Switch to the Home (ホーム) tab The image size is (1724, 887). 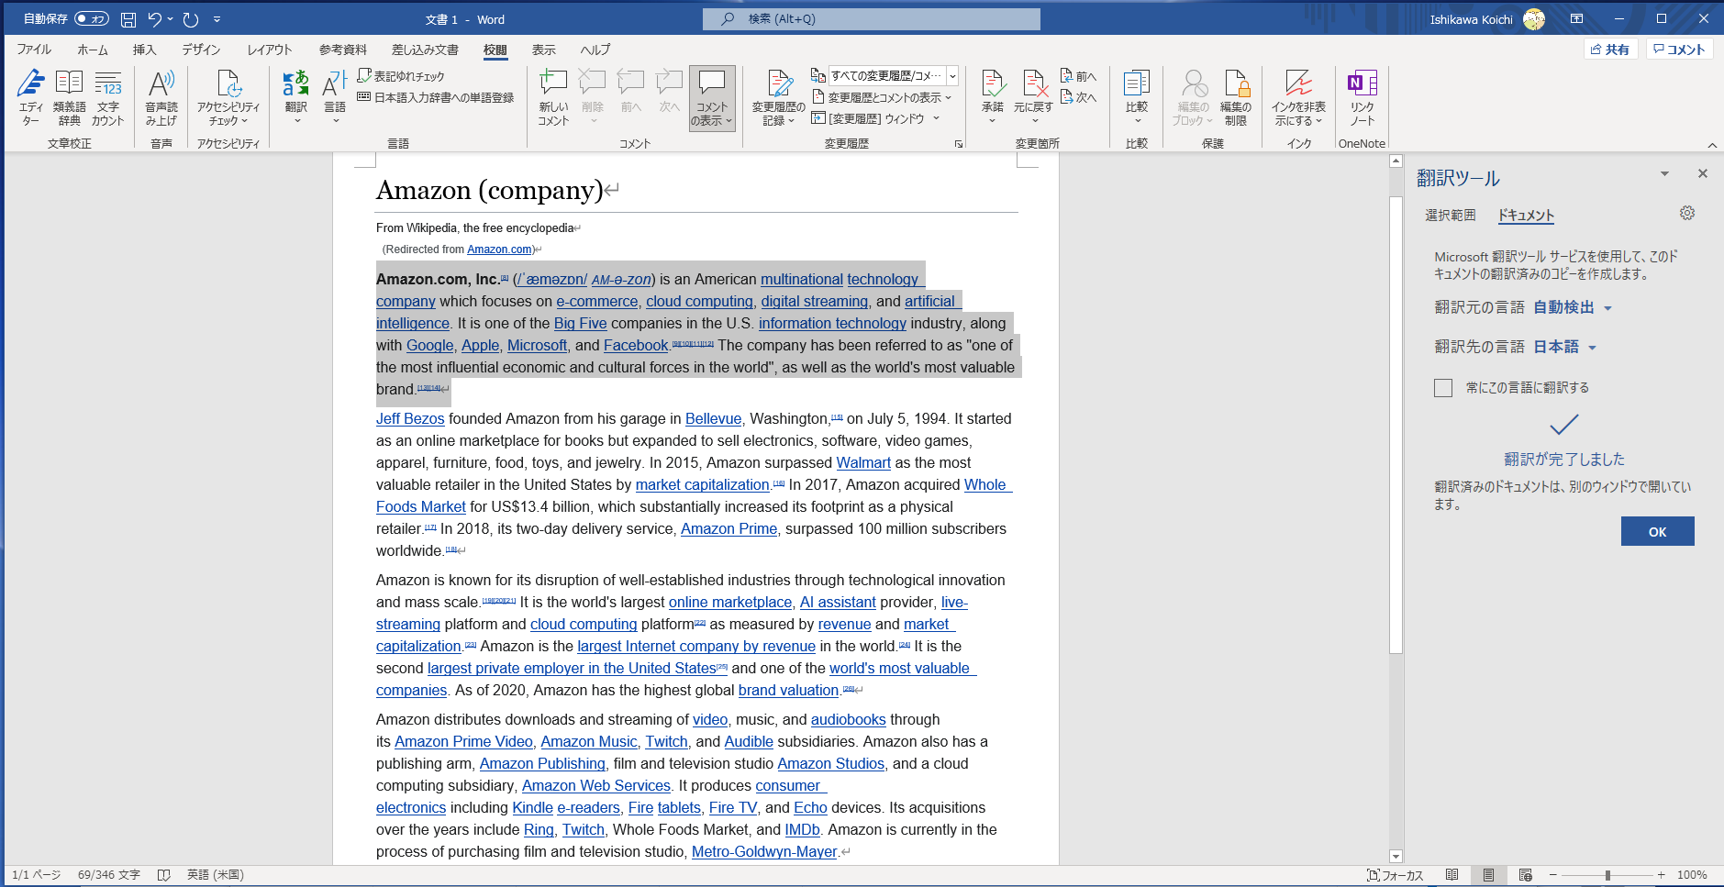[93, 50]
